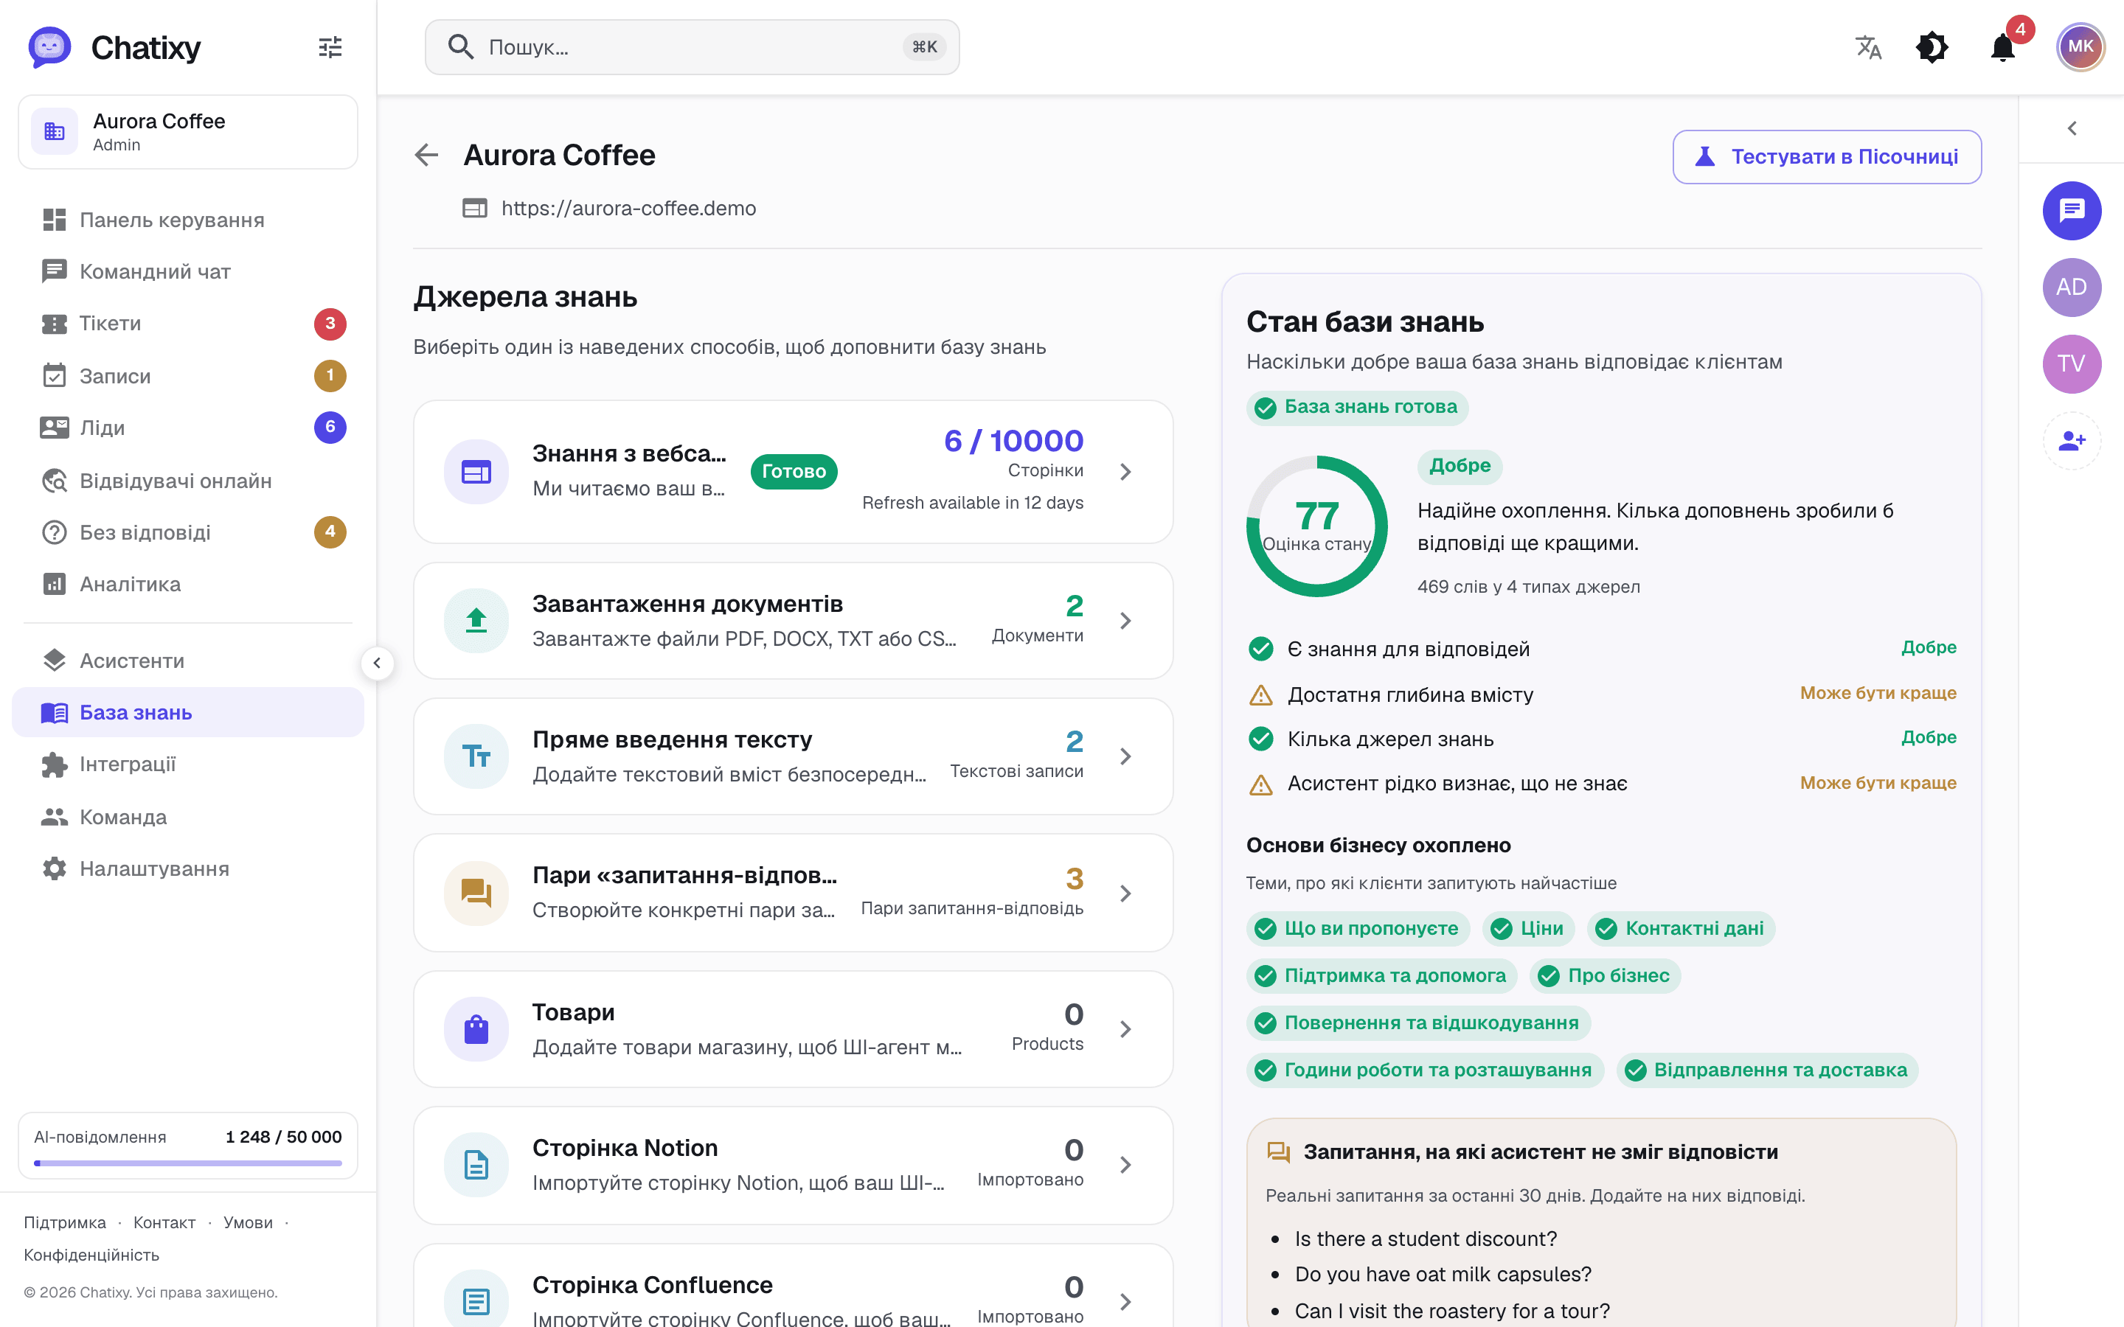Viewport: 2124px width, 1327px height.
Task: Expand Пряме введення тексту chevron
Action: tap(1125, 756)
